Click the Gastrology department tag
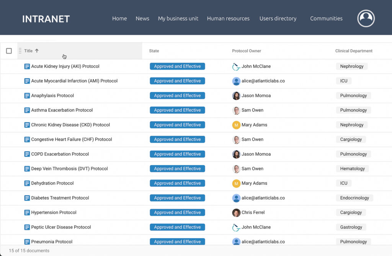Image resolution: width=392 pixels, height=256 pixels. (351, 227)
